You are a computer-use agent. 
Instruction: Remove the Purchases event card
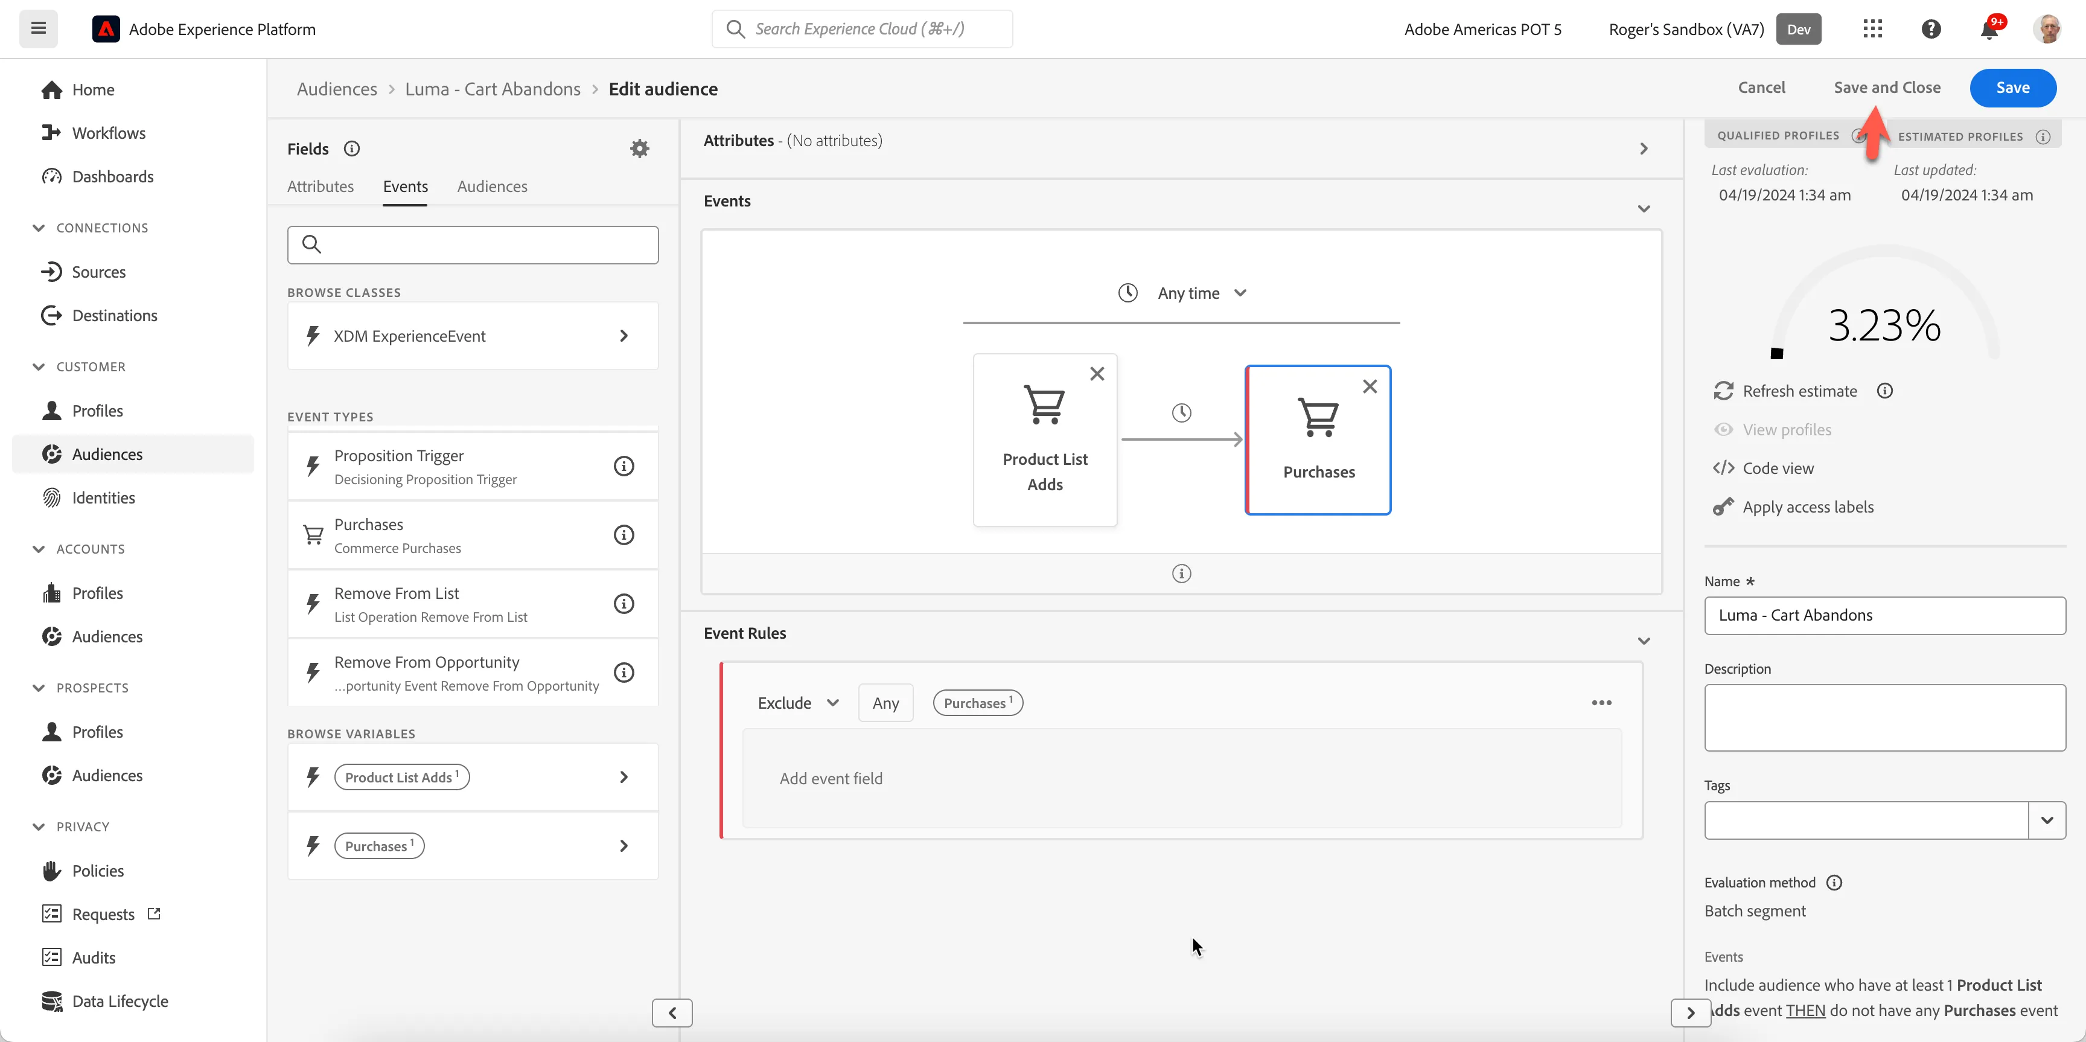[x=1370, y=387]
